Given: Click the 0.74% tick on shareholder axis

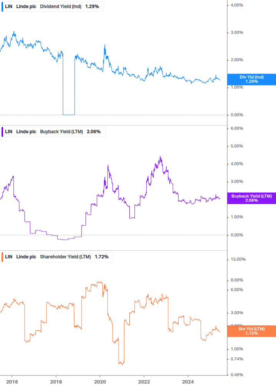Looking at the screenshot, I should [237, 359].
